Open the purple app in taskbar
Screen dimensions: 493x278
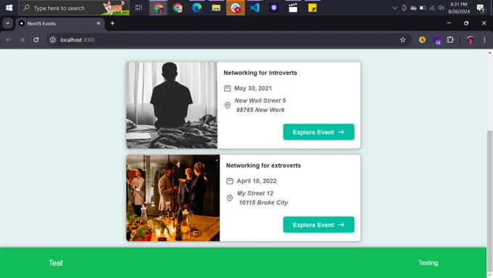pyautogui.click(x=274, y=8)
